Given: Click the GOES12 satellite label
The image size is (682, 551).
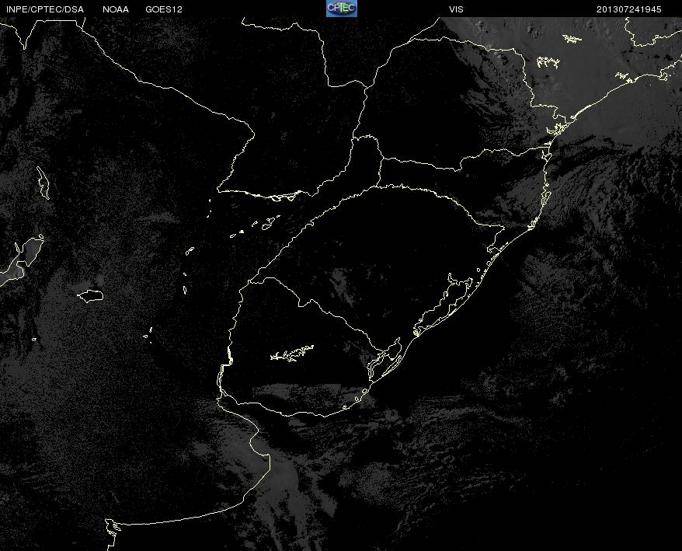Looking at the screenshot, I should pyautogui.click(x=164, y=9).
